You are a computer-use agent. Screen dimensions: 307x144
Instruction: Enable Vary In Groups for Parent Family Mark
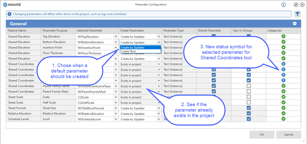pyautogui.click(x=248, y=91)
